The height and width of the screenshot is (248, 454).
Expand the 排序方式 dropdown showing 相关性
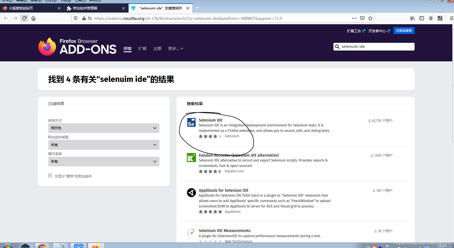pos(104,128)
